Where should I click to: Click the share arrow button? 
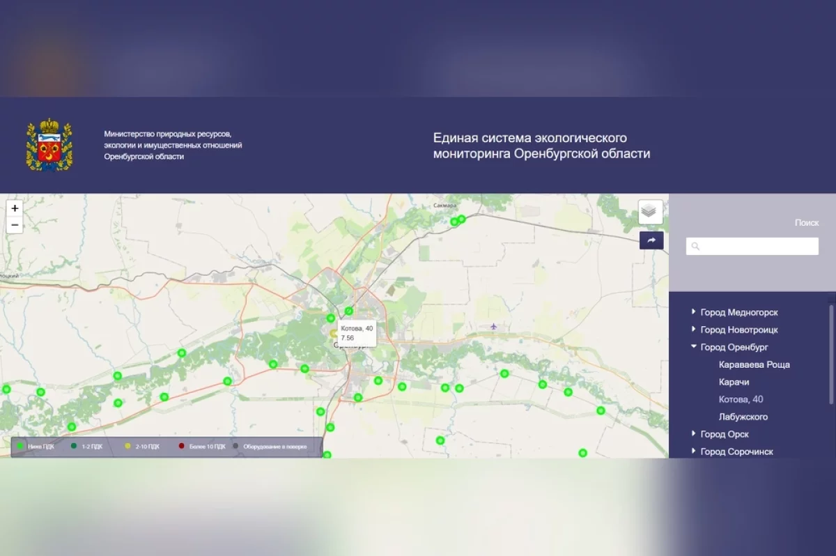click(651, 240)
